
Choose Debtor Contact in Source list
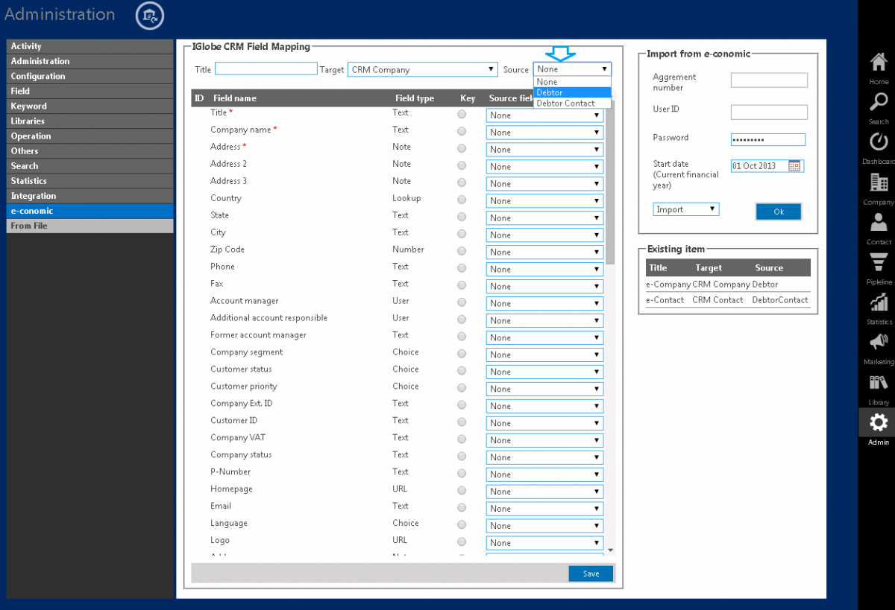click(x=572, y=103)
